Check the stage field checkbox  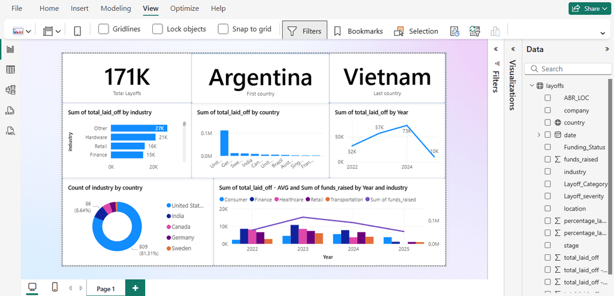pos(547,246)
